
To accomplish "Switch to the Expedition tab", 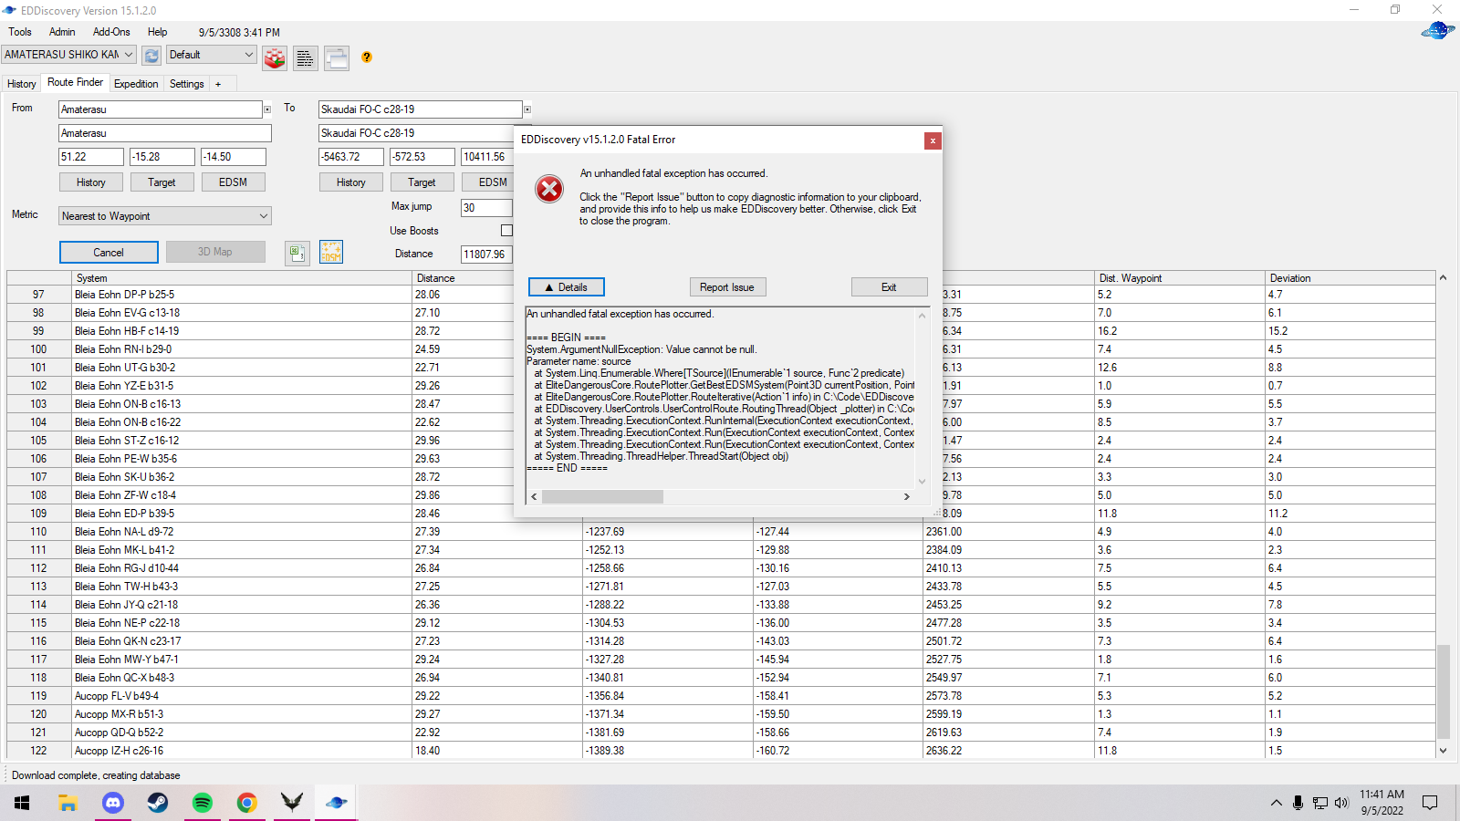I will 136,83.
